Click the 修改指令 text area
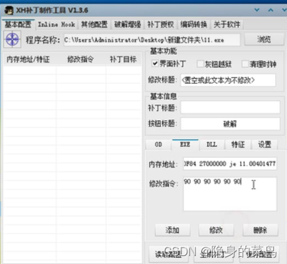The image size is (287, 264). (x=230, y=194)
